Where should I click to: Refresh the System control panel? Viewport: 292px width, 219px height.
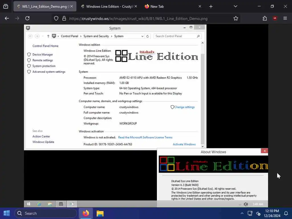tap(147, 36)
